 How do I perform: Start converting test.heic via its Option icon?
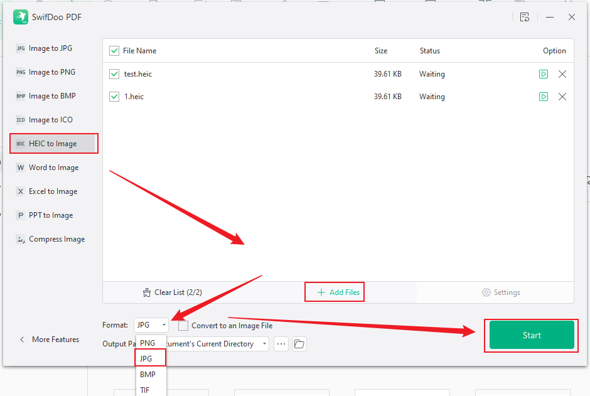[544, 73]
